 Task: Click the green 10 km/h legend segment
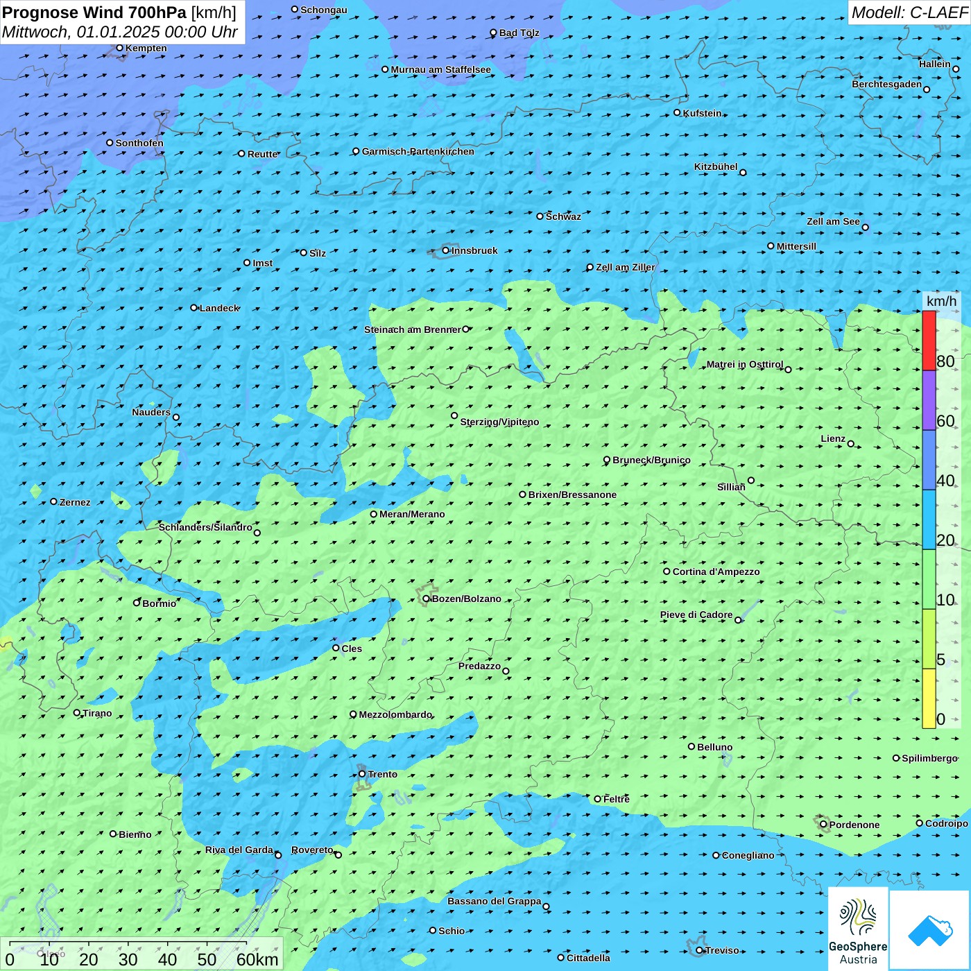(x=929, y=579)
